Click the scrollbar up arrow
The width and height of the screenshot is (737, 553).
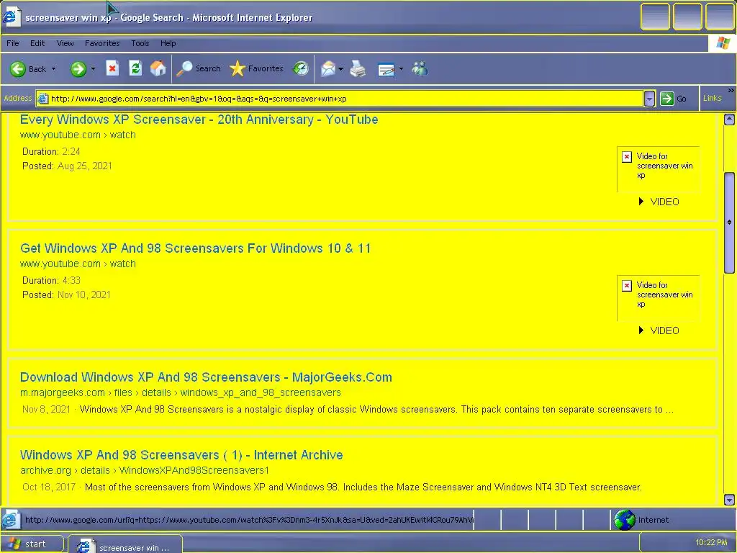pos(729,120)
